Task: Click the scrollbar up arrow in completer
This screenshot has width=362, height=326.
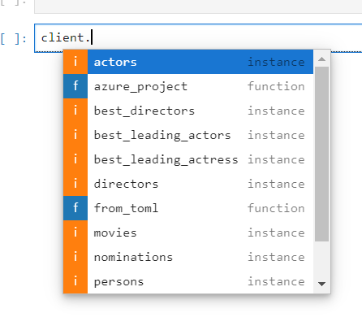Action: (x=321, y=59)
